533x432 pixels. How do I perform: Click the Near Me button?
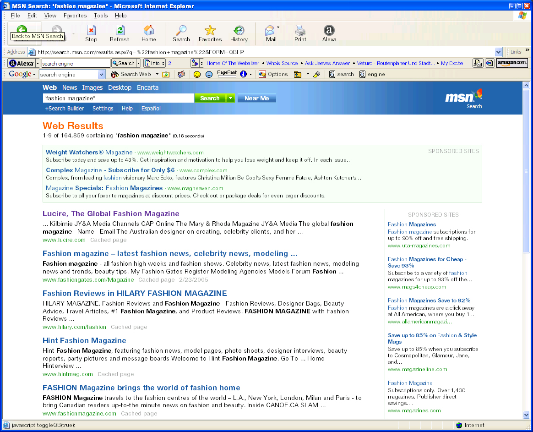[256, 98]
